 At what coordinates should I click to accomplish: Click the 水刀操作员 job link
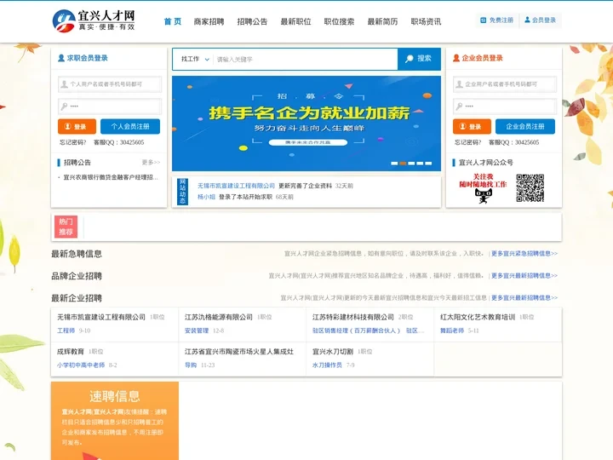(327, 365)
